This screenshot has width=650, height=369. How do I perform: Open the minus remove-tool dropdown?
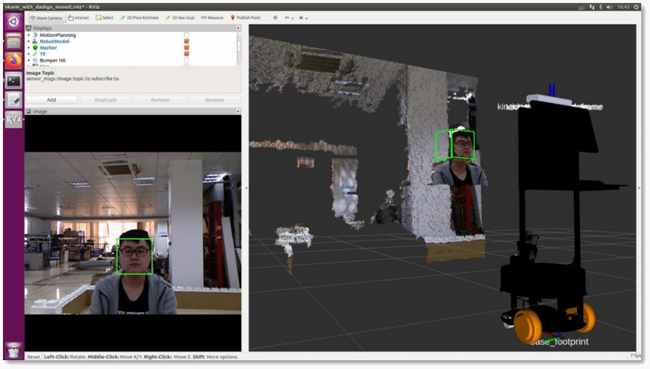pyautogui.click(x=288, y=18)
